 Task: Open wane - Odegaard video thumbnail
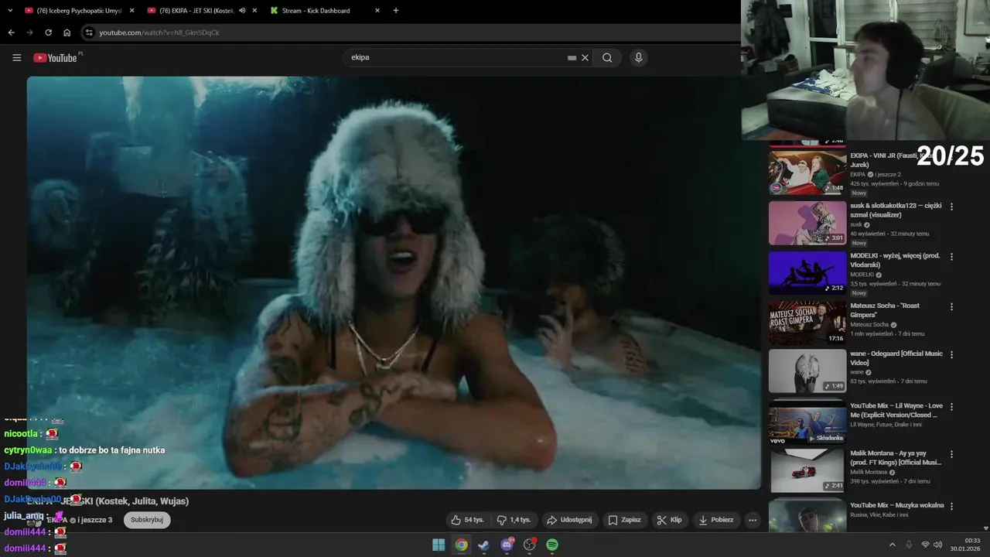(807, 371)
